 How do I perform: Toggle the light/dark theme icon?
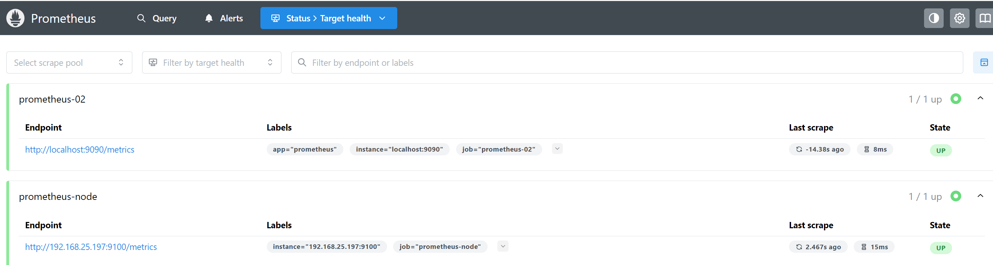933,18
